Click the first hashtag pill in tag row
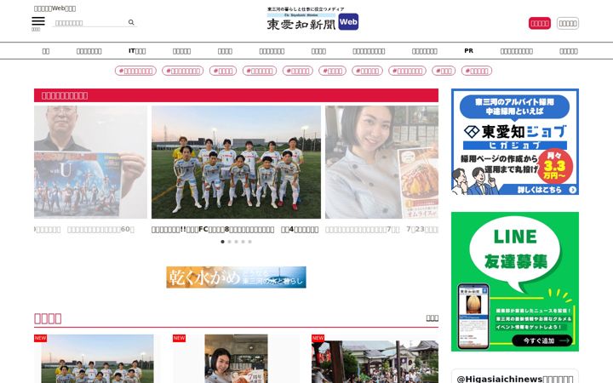Screen dimensions: 613x383 coord(135,71)
